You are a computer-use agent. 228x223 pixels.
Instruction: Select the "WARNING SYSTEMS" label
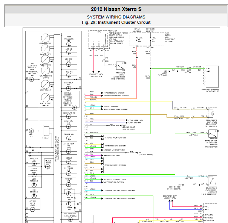click(x=112, y=155)
